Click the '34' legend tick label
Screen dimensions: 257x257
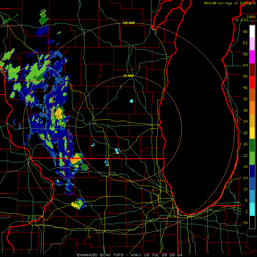pos(245,122)
